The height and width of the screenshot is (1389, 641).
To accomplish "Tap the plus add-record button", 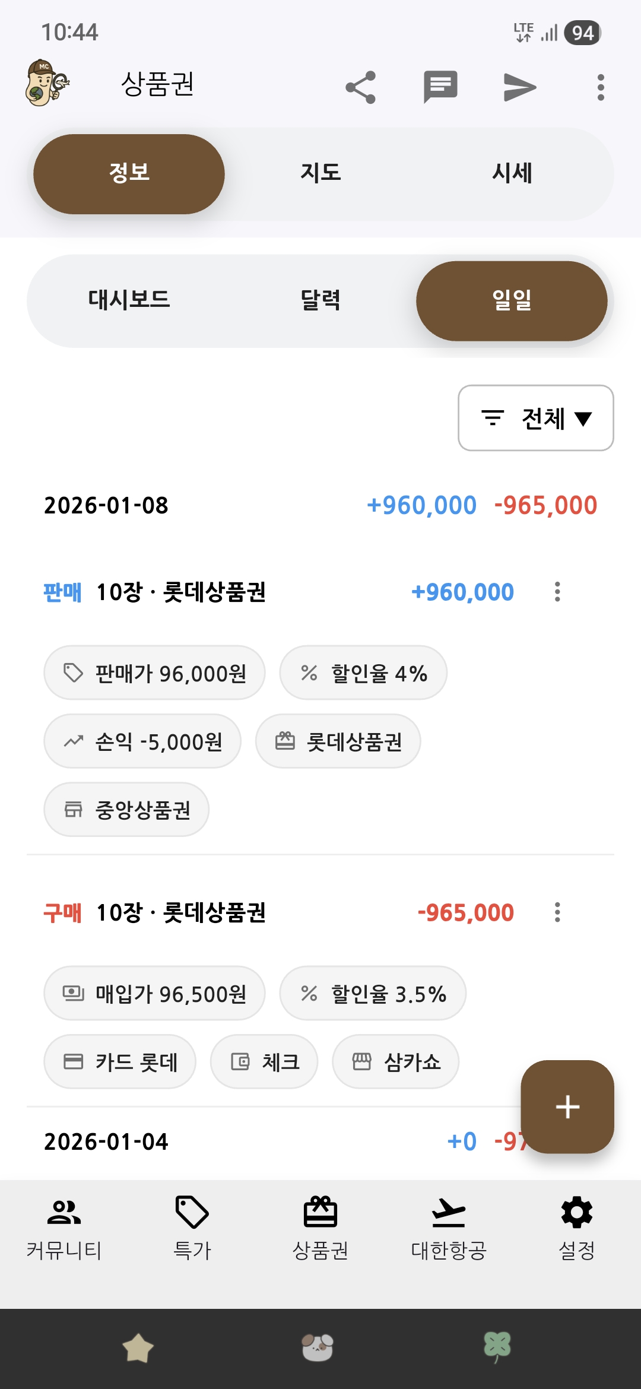I will [567, 1106].
